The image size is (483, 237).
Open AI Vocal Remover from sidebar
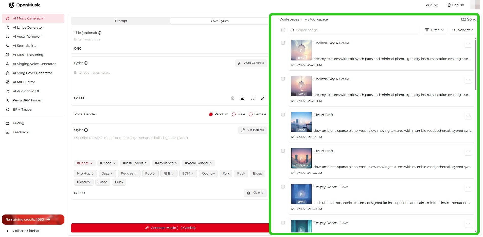27,37
